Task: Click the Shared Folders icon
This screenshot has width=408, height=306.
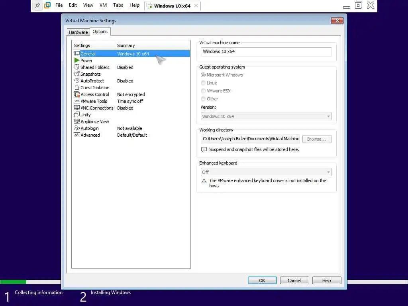Action: point(77,67)
